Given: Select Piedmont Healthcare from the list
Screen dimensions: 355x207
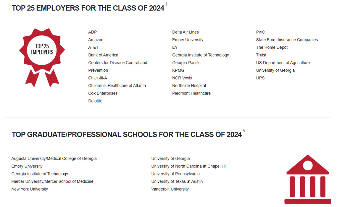Looking at the screenshot, I should (191, 93).
